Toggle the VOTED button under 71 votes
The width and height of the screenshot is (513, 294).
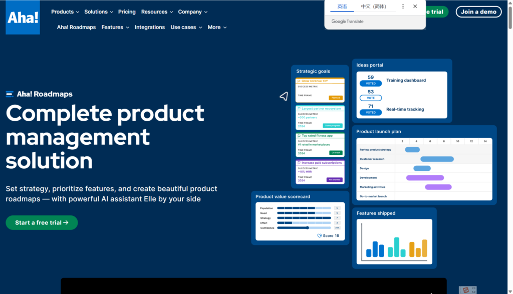(x=371, y=113)
